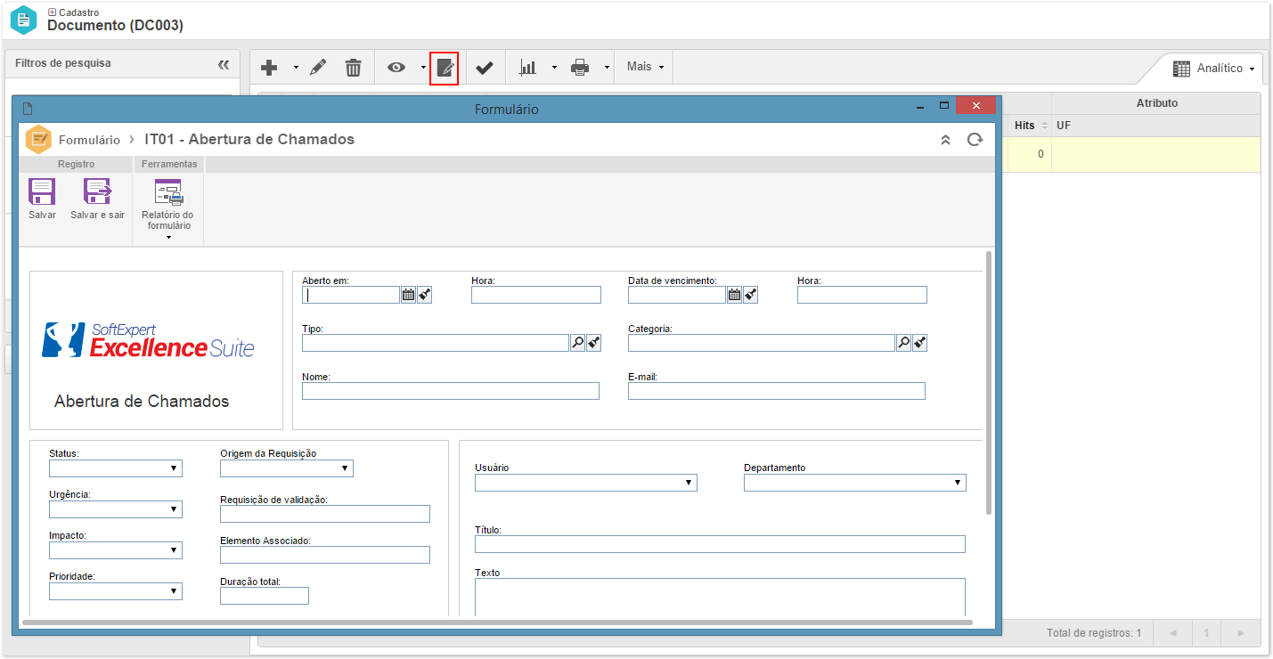The image size is (1273, 659).
Task: Click the edit-form icon in the main toolbar
Action: click(445, 68)
